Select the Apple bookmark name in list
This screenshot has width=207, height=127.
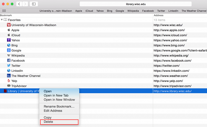click(15, 30)
